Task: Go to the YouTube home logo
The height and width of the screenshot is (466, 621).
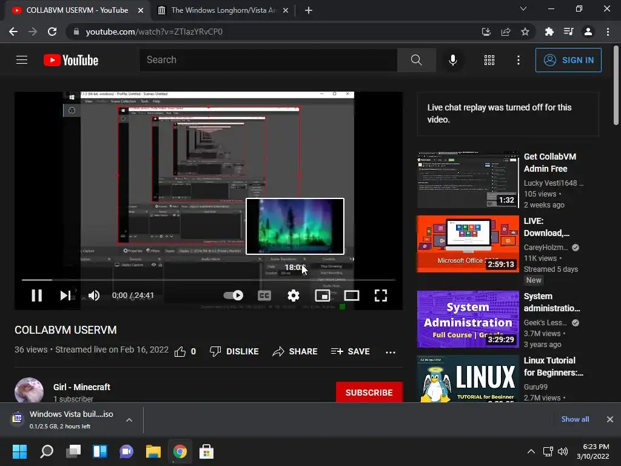Action: click(x=71, y=60)
